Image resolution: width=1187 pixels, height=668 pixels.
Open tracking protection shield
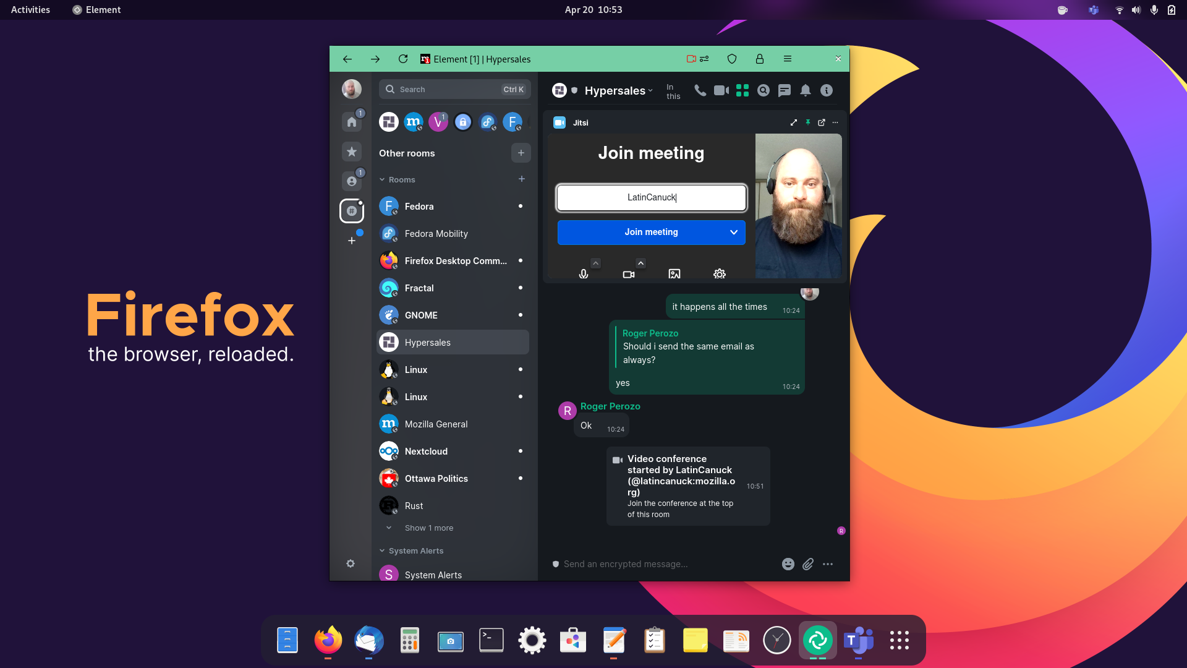(x=732, y=59)
